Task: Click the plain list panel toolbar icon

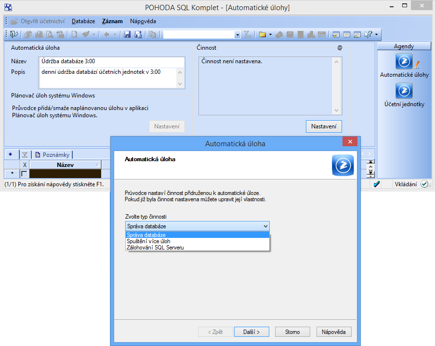Action: coord(347,34)
